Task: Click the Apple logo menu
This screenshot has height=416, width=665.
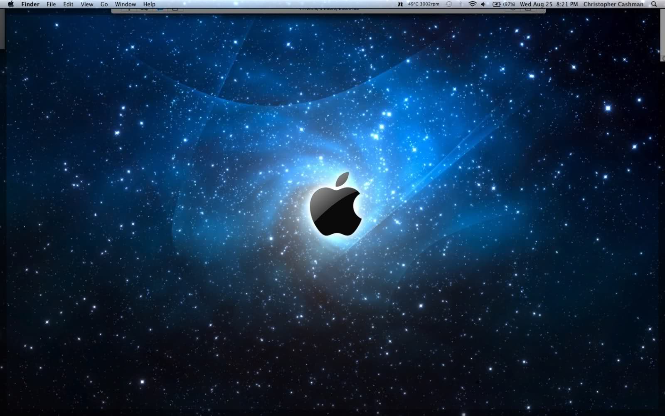Action: (11, 4)
